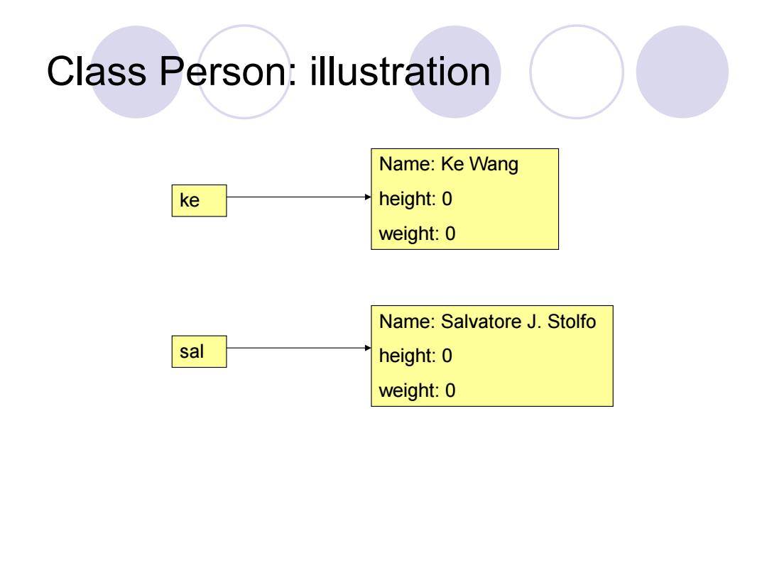Click the outlined circle behind 'Person'
Viewport: 767px width, 575px height.
coord(244,72)
